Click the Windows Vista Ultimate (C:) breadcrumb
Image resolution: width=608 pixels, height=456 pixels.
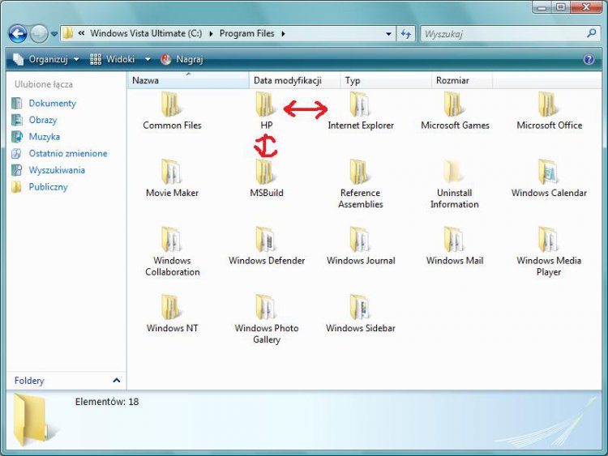(146, 34)
